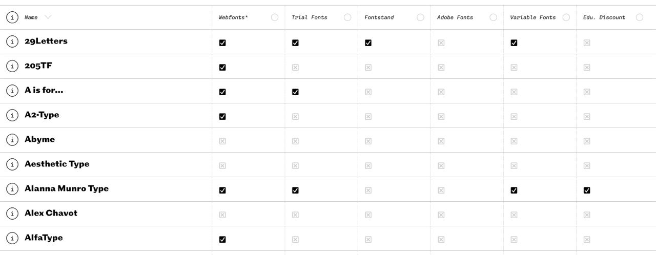This screenshot has width=656, height=255.
Task: Select the Fontstand filter radio button
Action: pyautogui.click(x=420, y=17)
